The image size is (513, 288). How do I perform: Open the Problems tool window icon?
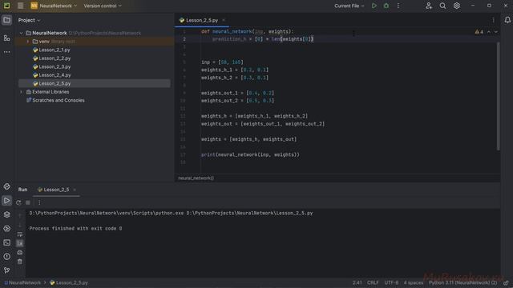pos(6,257)
